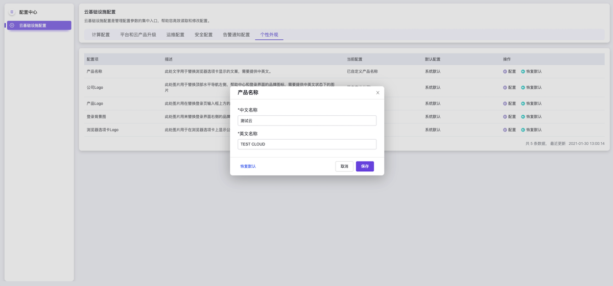The width and height of the screenshot is (613, 286).
Task: Focus the 英文名称 input field
Action: pyautogui.click(x=307, y=144)
